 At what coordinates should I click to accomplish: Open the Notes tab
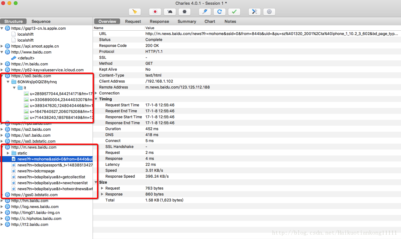(230, 21)
